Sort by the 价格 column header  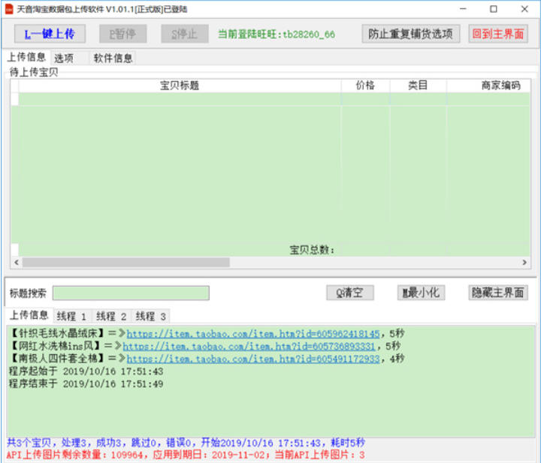(x=365, y=86)
